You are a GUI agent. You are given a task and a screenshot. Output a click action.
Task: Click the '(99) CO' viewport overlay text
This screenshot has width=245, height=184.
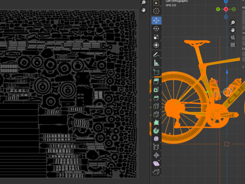pos(171,5)
